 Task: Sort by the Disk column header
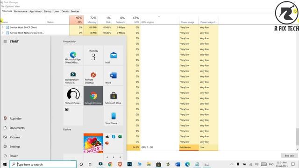click(105, 20)
